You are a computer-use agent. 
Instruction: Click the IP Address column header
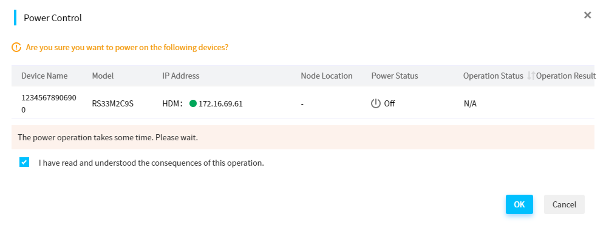click(x=181, y=76)
